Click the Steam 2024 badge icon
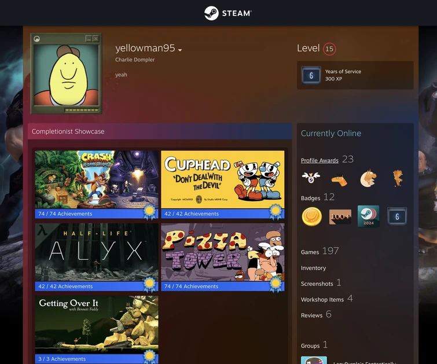The height and width of the screenshot is (364, 437). coord(369,216)
